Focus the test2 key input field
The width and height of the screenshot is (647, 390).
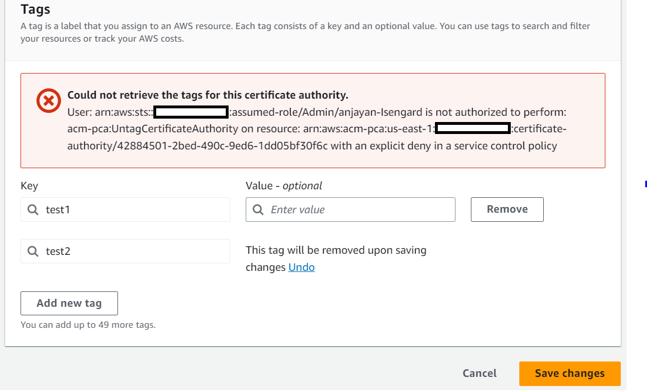point(125,251)
